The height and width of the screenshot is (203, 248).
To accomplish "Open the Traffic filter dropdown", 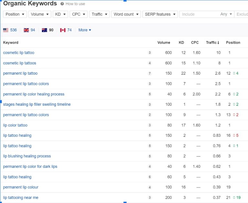I will [x=99, y=14].
